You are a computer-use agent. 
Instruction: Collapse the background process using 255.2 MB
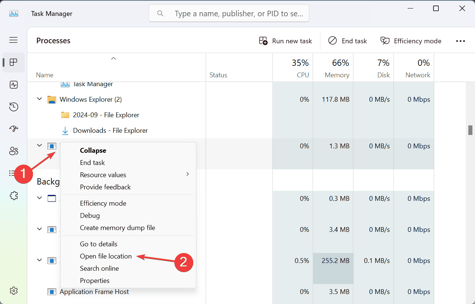[x=39, y=260]
